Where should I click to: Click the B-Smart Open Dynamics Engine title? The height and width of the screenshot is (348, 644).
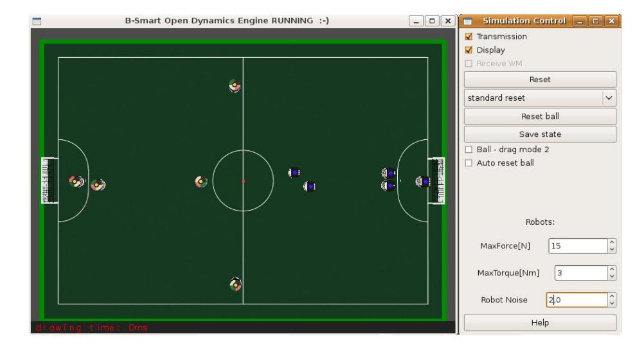227,21
